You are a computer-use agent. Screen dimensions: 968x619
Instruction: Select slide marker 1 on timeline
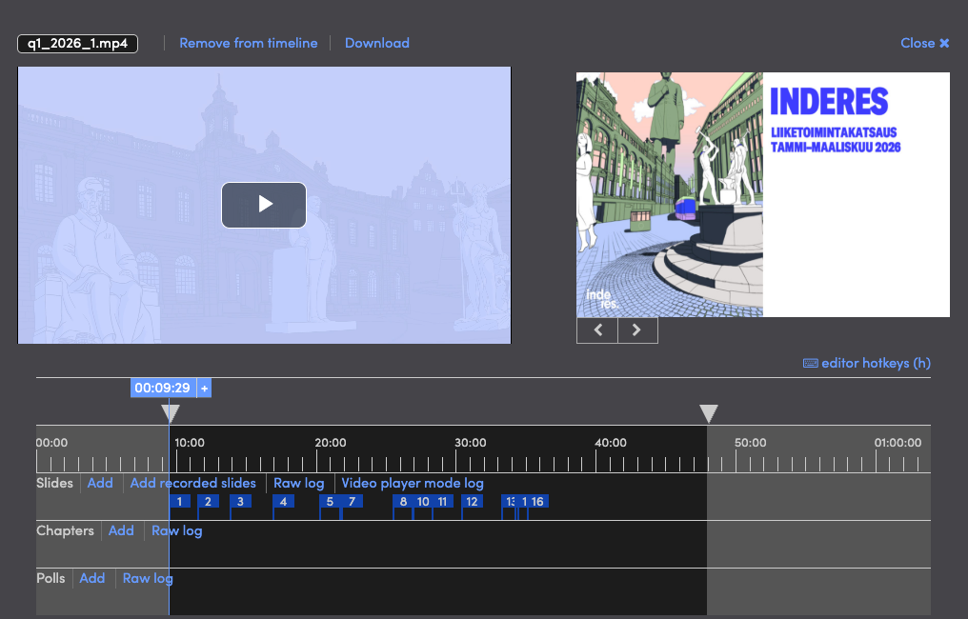pyautogui.click(x=180, y=502)
